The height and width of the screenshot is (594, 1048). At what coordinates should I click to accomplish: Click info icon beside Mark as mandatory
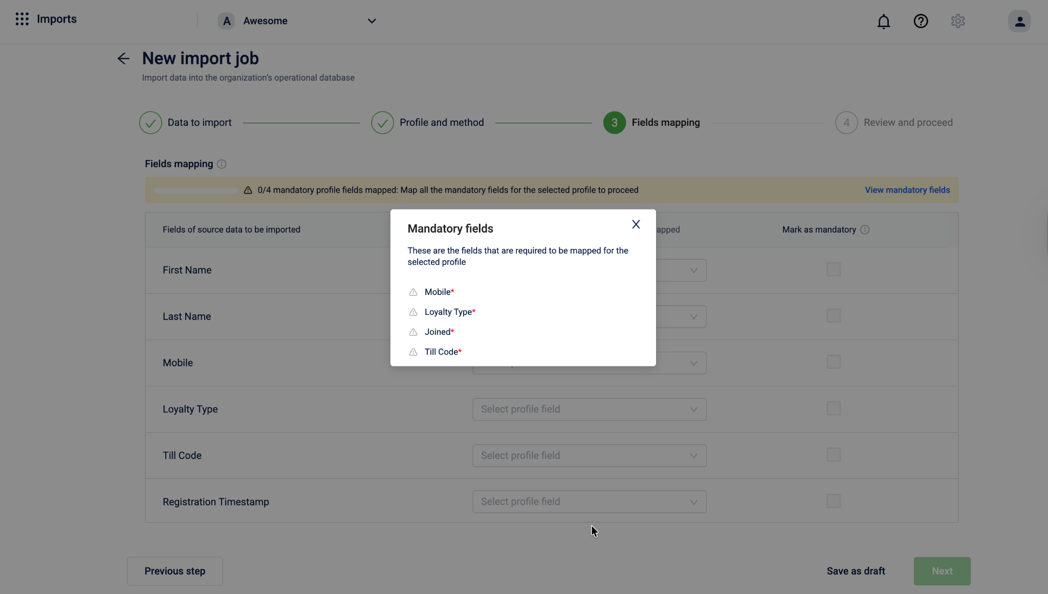click(x=865, y=230)
